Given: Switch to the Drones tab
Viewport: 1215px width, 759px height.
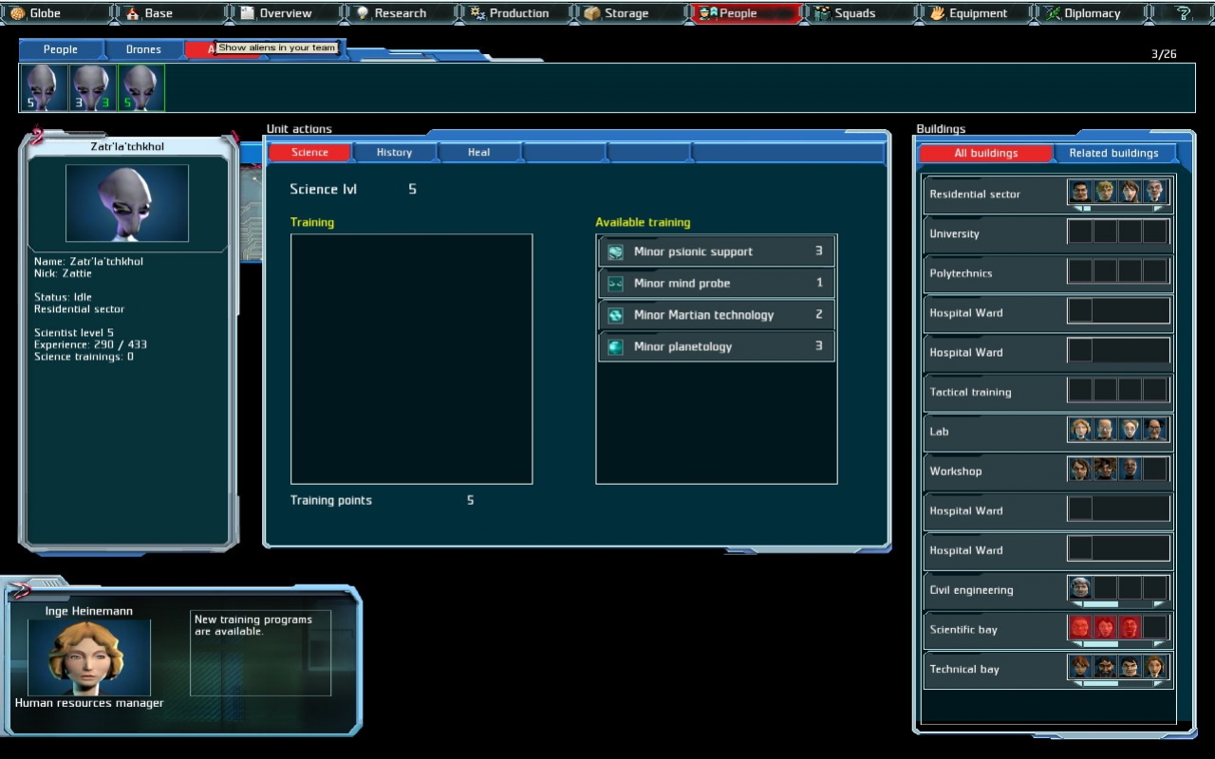Looking at the screenshot, I should (143, 49).
